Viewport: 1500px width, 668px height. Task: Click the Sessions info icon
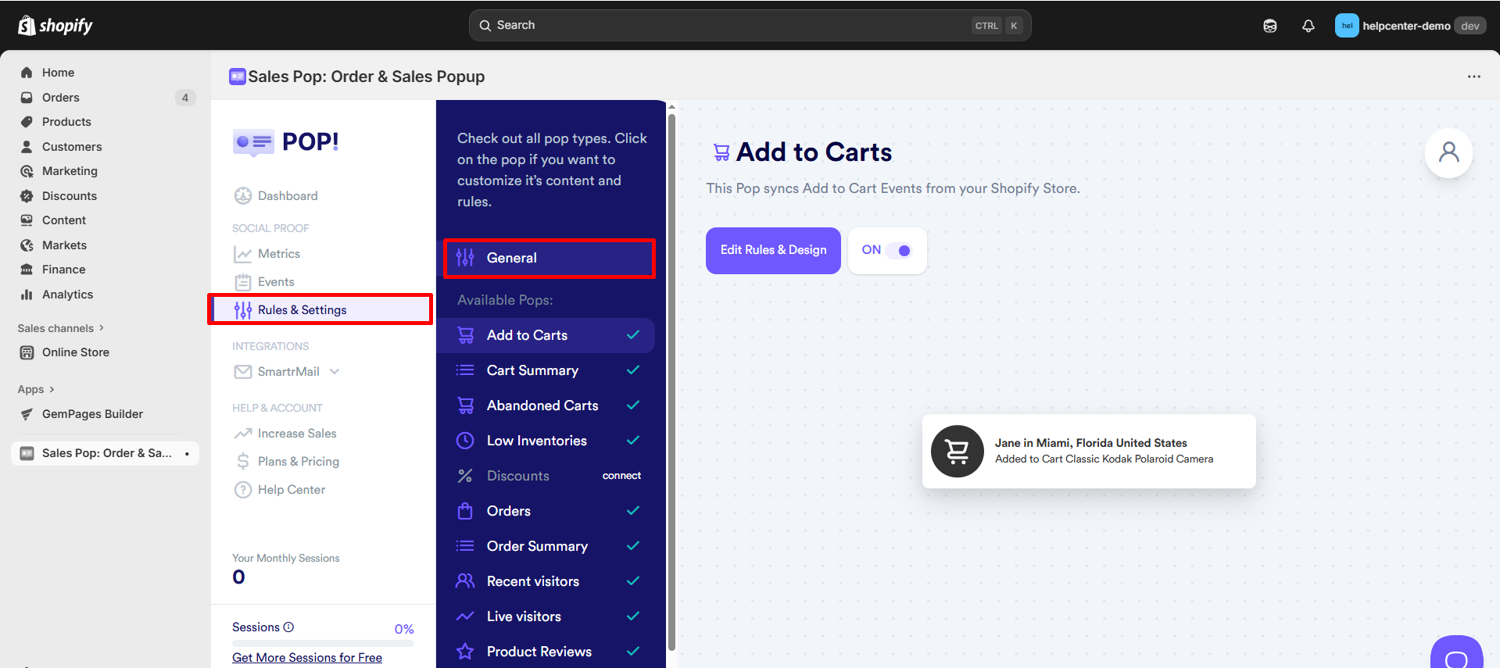[288, 627]
